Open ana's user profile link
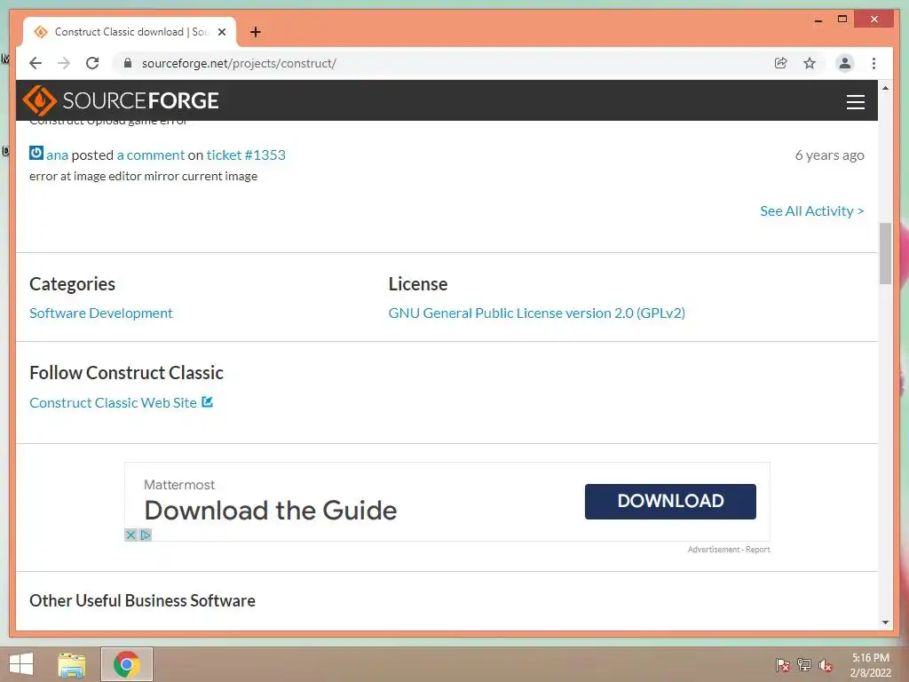This screenshot has height=682, width=909. click(x=58, y=155)
